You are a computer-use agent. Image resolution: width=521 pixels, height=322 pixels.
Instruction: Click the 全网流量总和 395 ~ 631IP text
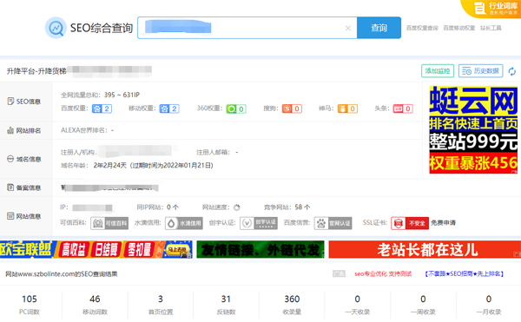(101, 95)
